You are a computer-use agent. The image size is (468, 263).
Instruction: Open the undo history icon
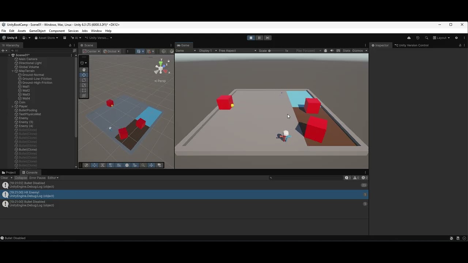418,38
